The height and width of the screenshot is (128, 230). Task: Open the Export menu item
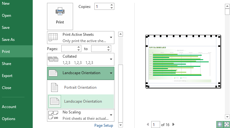coord(7,76)
